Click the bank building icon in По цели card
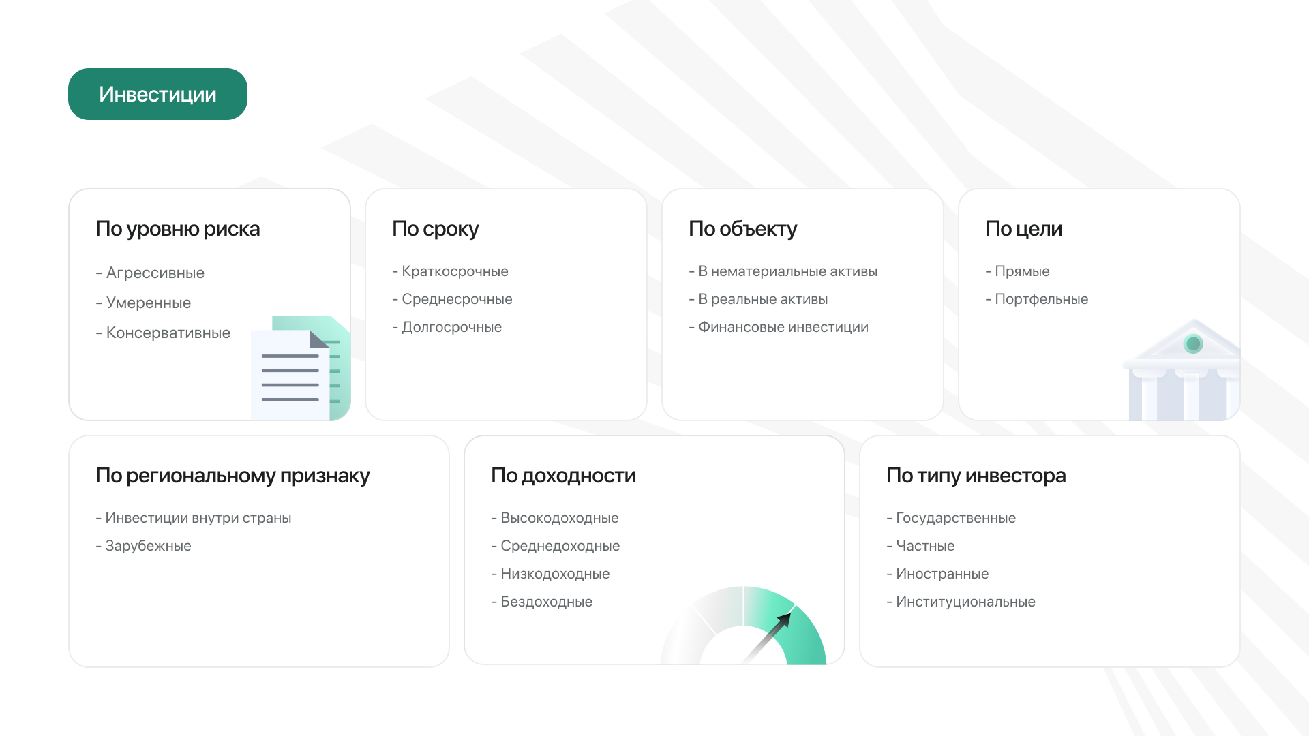 pyautogui.click(x=1182, y=369)
